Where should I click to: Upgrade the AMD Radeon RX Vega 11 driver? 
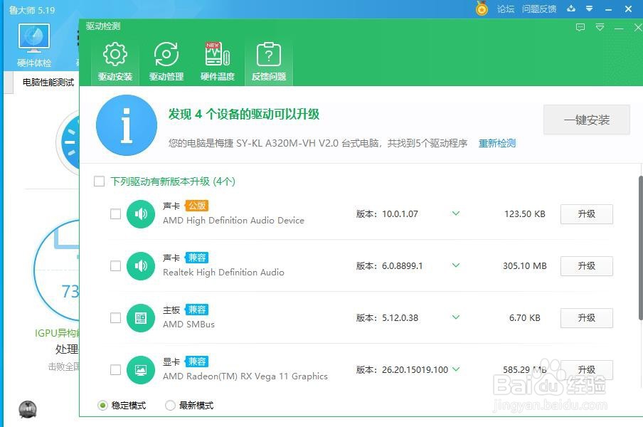coord(586,370)
